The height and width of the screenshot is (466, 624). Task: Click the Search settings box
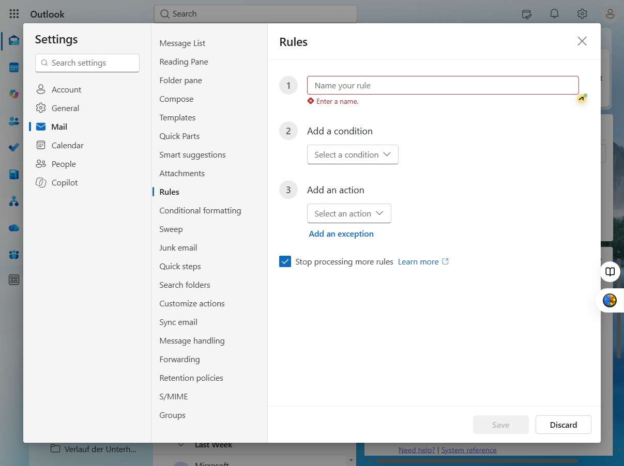[x=87, y=63]
